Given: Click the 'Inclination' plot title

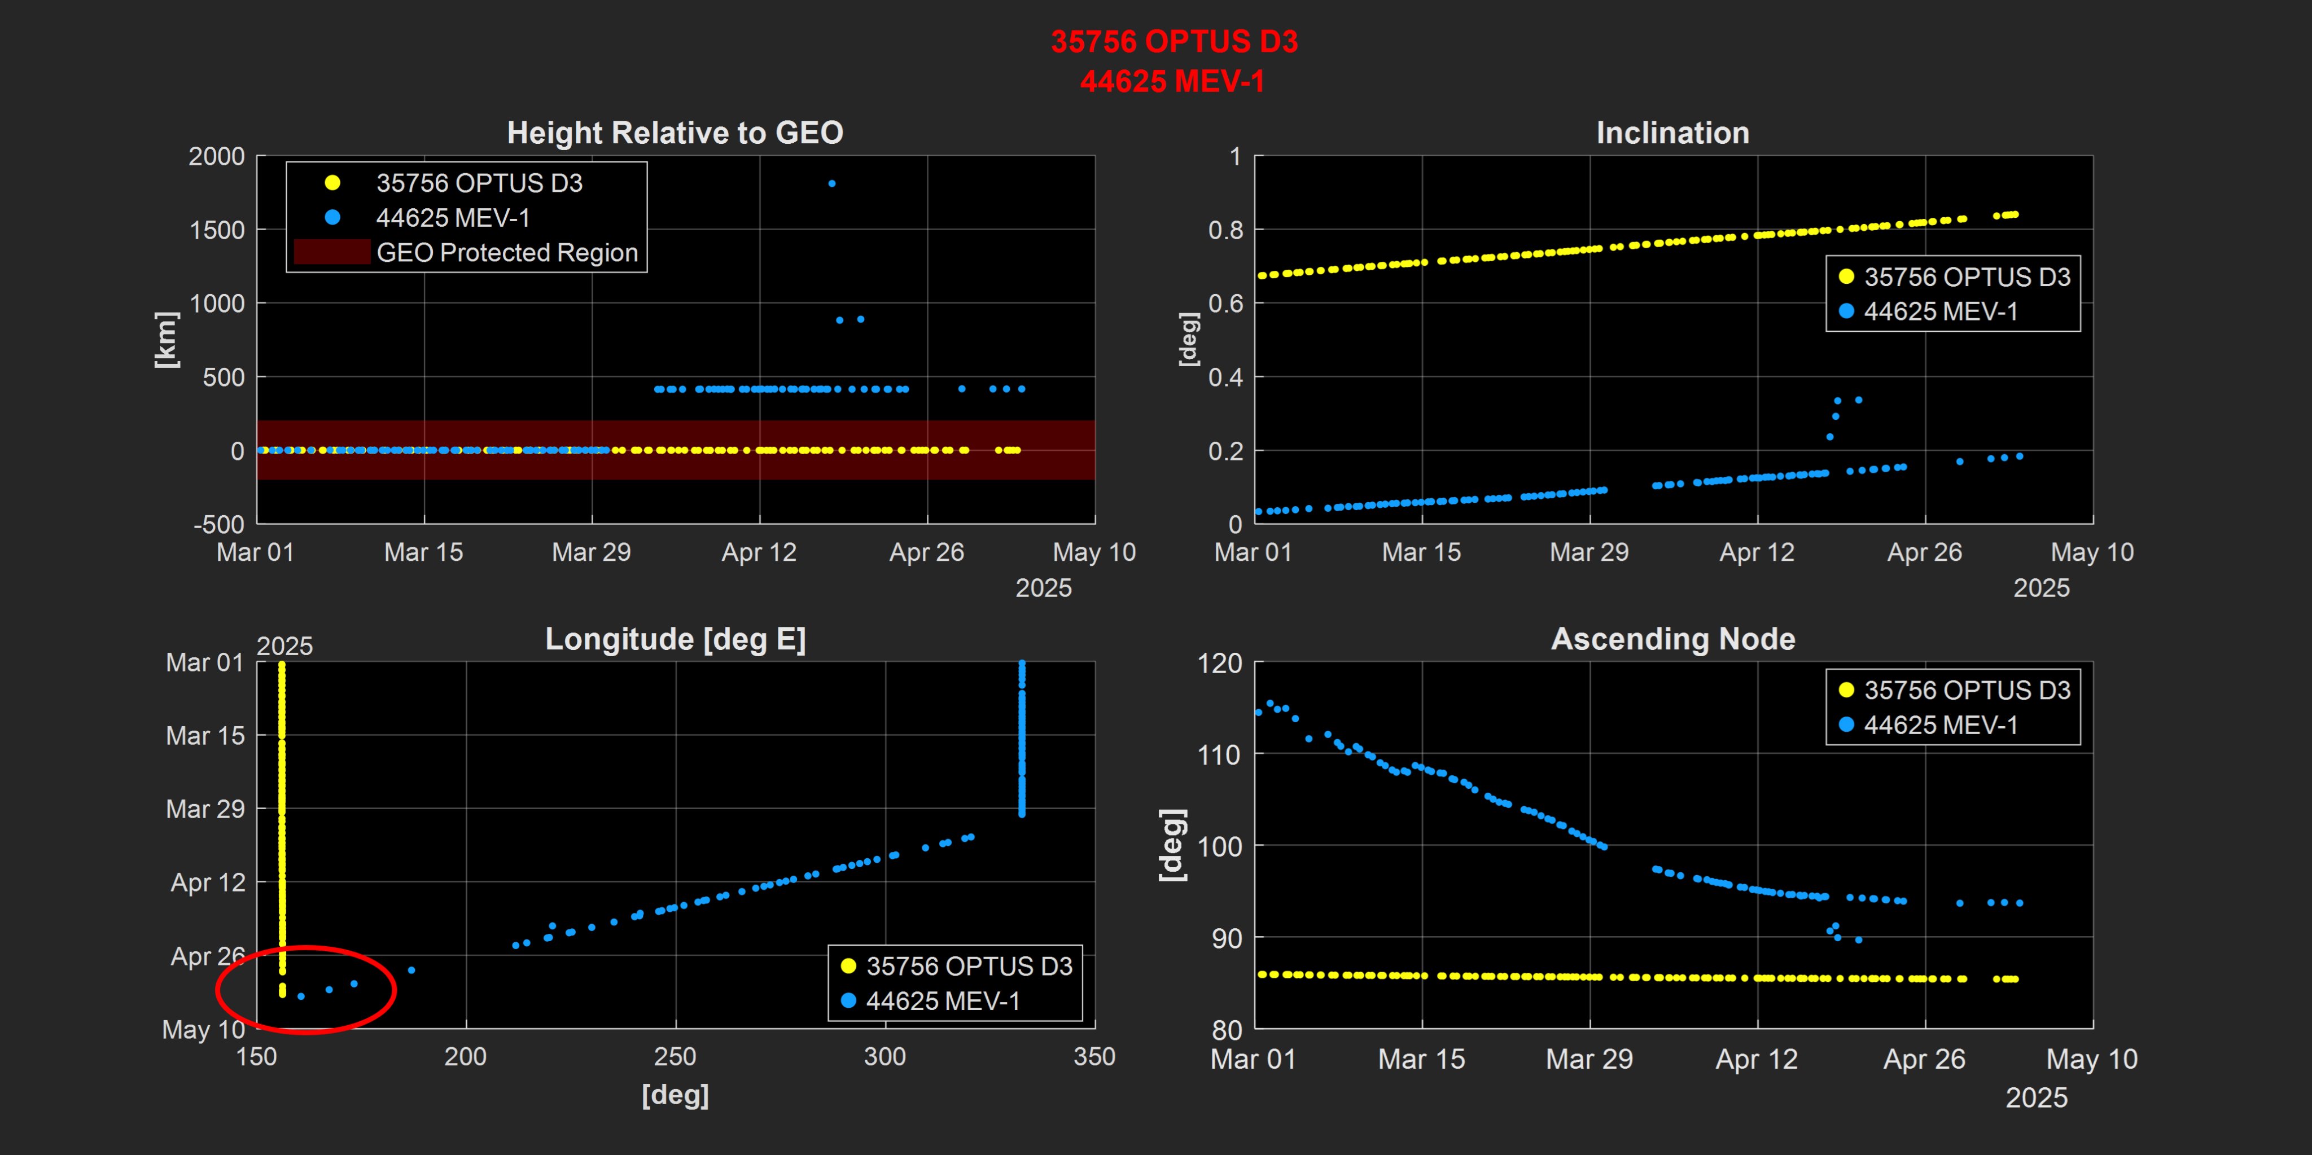Looking at the screenshot, I should pyautogui.click(x=1672, y=133).
